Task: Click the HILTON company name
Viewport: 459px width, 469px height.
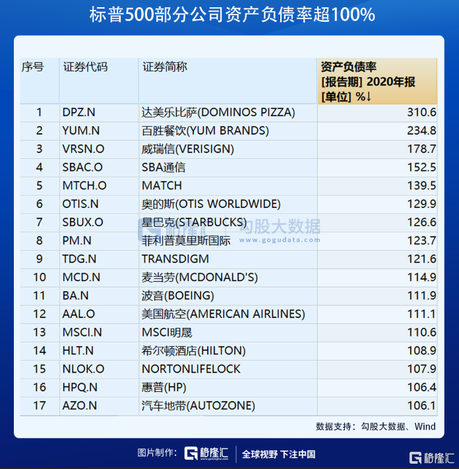Action: 193,351
